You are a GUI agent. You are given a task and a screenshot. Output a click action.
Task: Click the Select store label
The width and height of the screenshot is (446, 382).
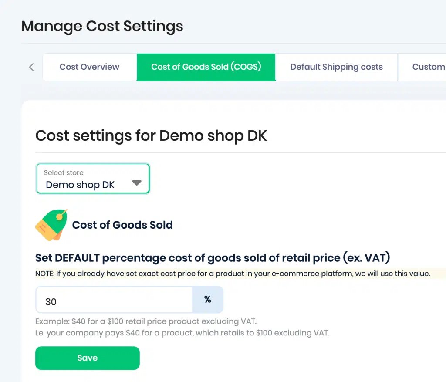pos(64,172)
